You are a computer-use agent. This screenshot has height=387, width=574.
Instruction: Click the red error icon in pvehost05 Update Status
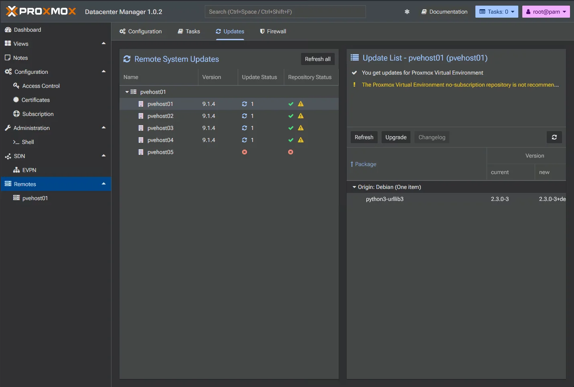pos(245,152)
